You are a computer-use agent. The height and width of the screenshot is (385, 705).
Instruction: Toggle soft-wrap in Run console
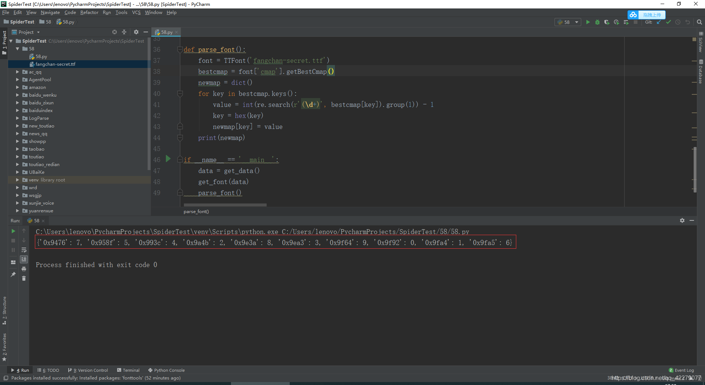24,250
